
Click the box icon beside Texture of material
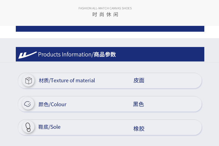(x=28, y=81)
